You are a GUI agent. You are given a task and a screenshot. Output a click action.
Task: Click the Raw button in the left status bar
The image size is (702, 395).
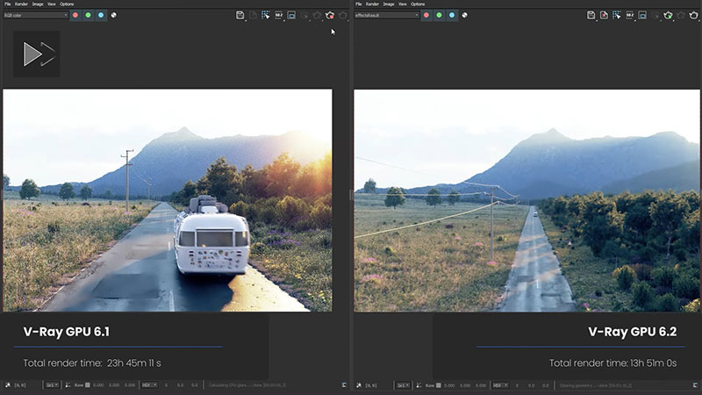click(77, 384)
